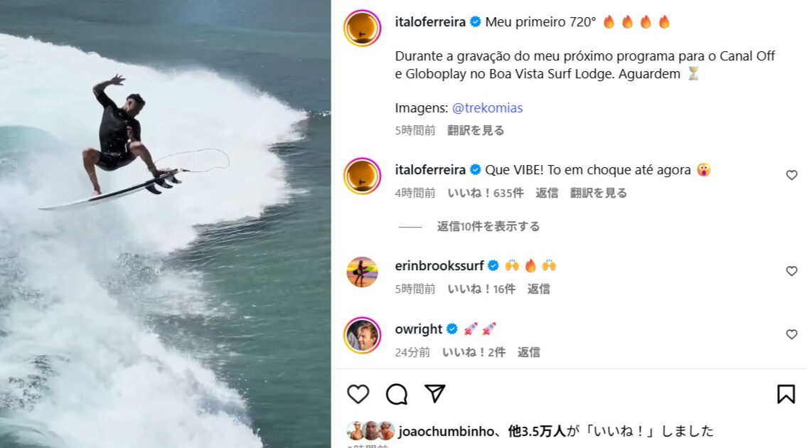The image size is (807, 448).
Task: Open italoferreira profile picture in caption
Action: coord(363,28)
